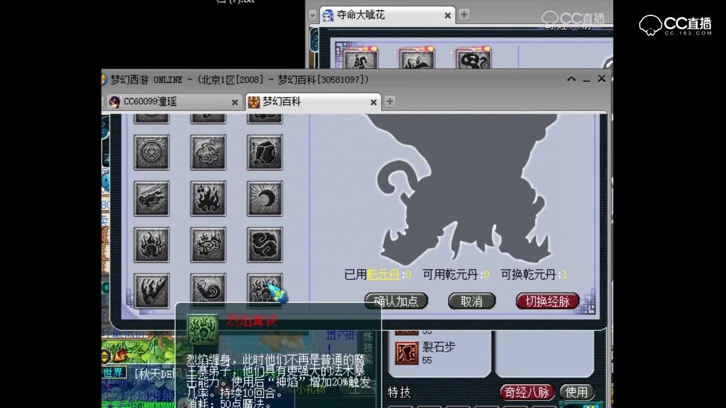
Task: Switch to the 梦幻百科 tab
Action: (x=313, y=102)
